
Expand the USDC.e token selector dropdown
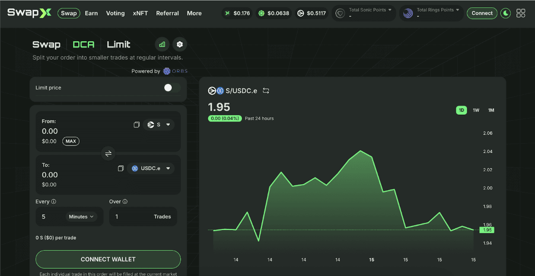[151, 168]
